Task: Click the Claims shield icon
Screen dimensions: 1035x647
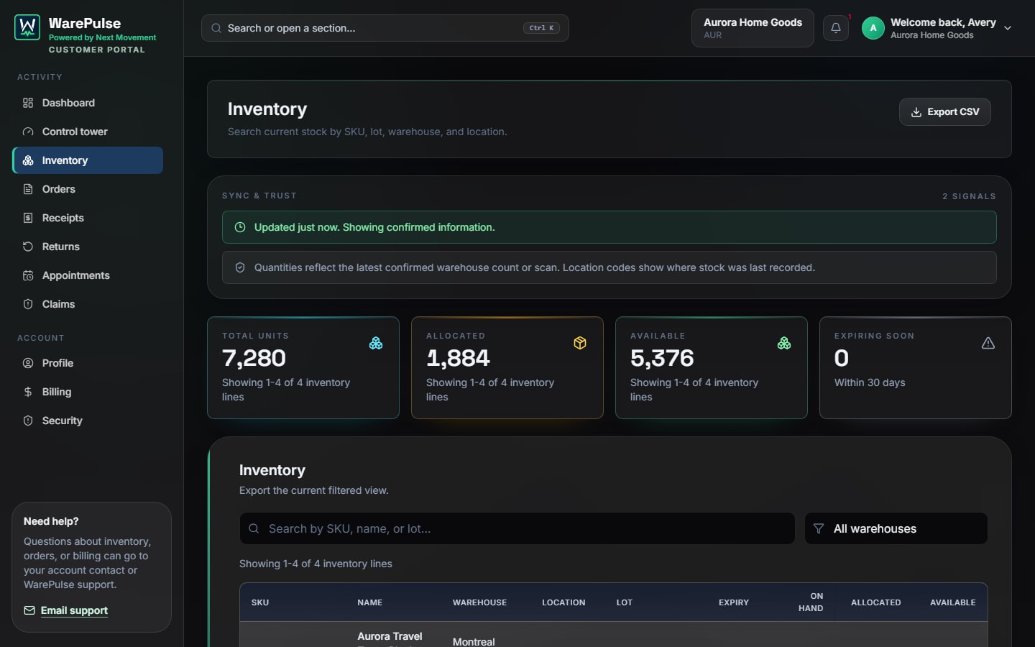Action: pos(28,304)
